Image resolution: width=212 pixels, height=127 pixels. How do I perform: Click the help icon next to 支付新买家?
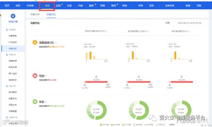click(148, 31)
